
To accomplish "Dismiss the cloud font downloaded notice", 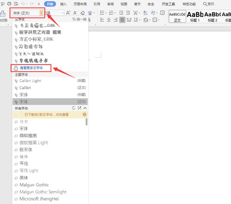I will tap(85, 115).
